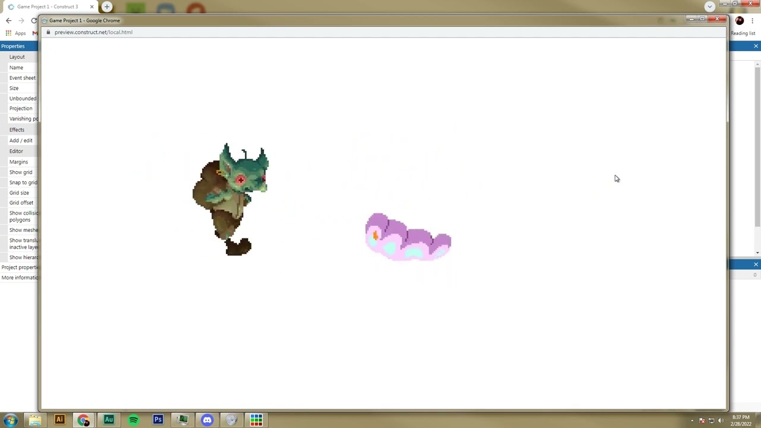
Task: Open the Apps bookmarks shortcut
Action: 16,33
